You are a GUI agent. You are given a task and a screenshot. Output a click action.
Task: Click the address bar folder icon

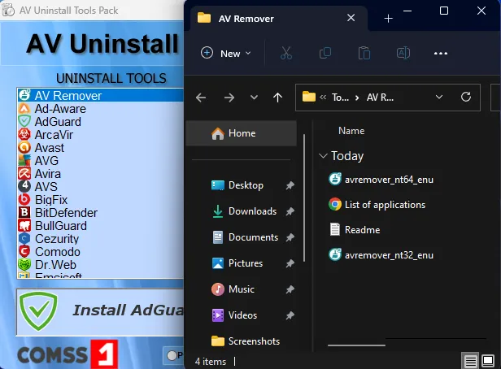pos(309,97)
